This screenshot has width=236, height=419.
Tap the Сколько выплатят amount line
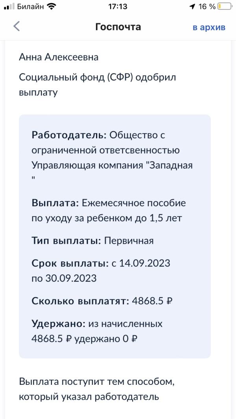(101, 301)
